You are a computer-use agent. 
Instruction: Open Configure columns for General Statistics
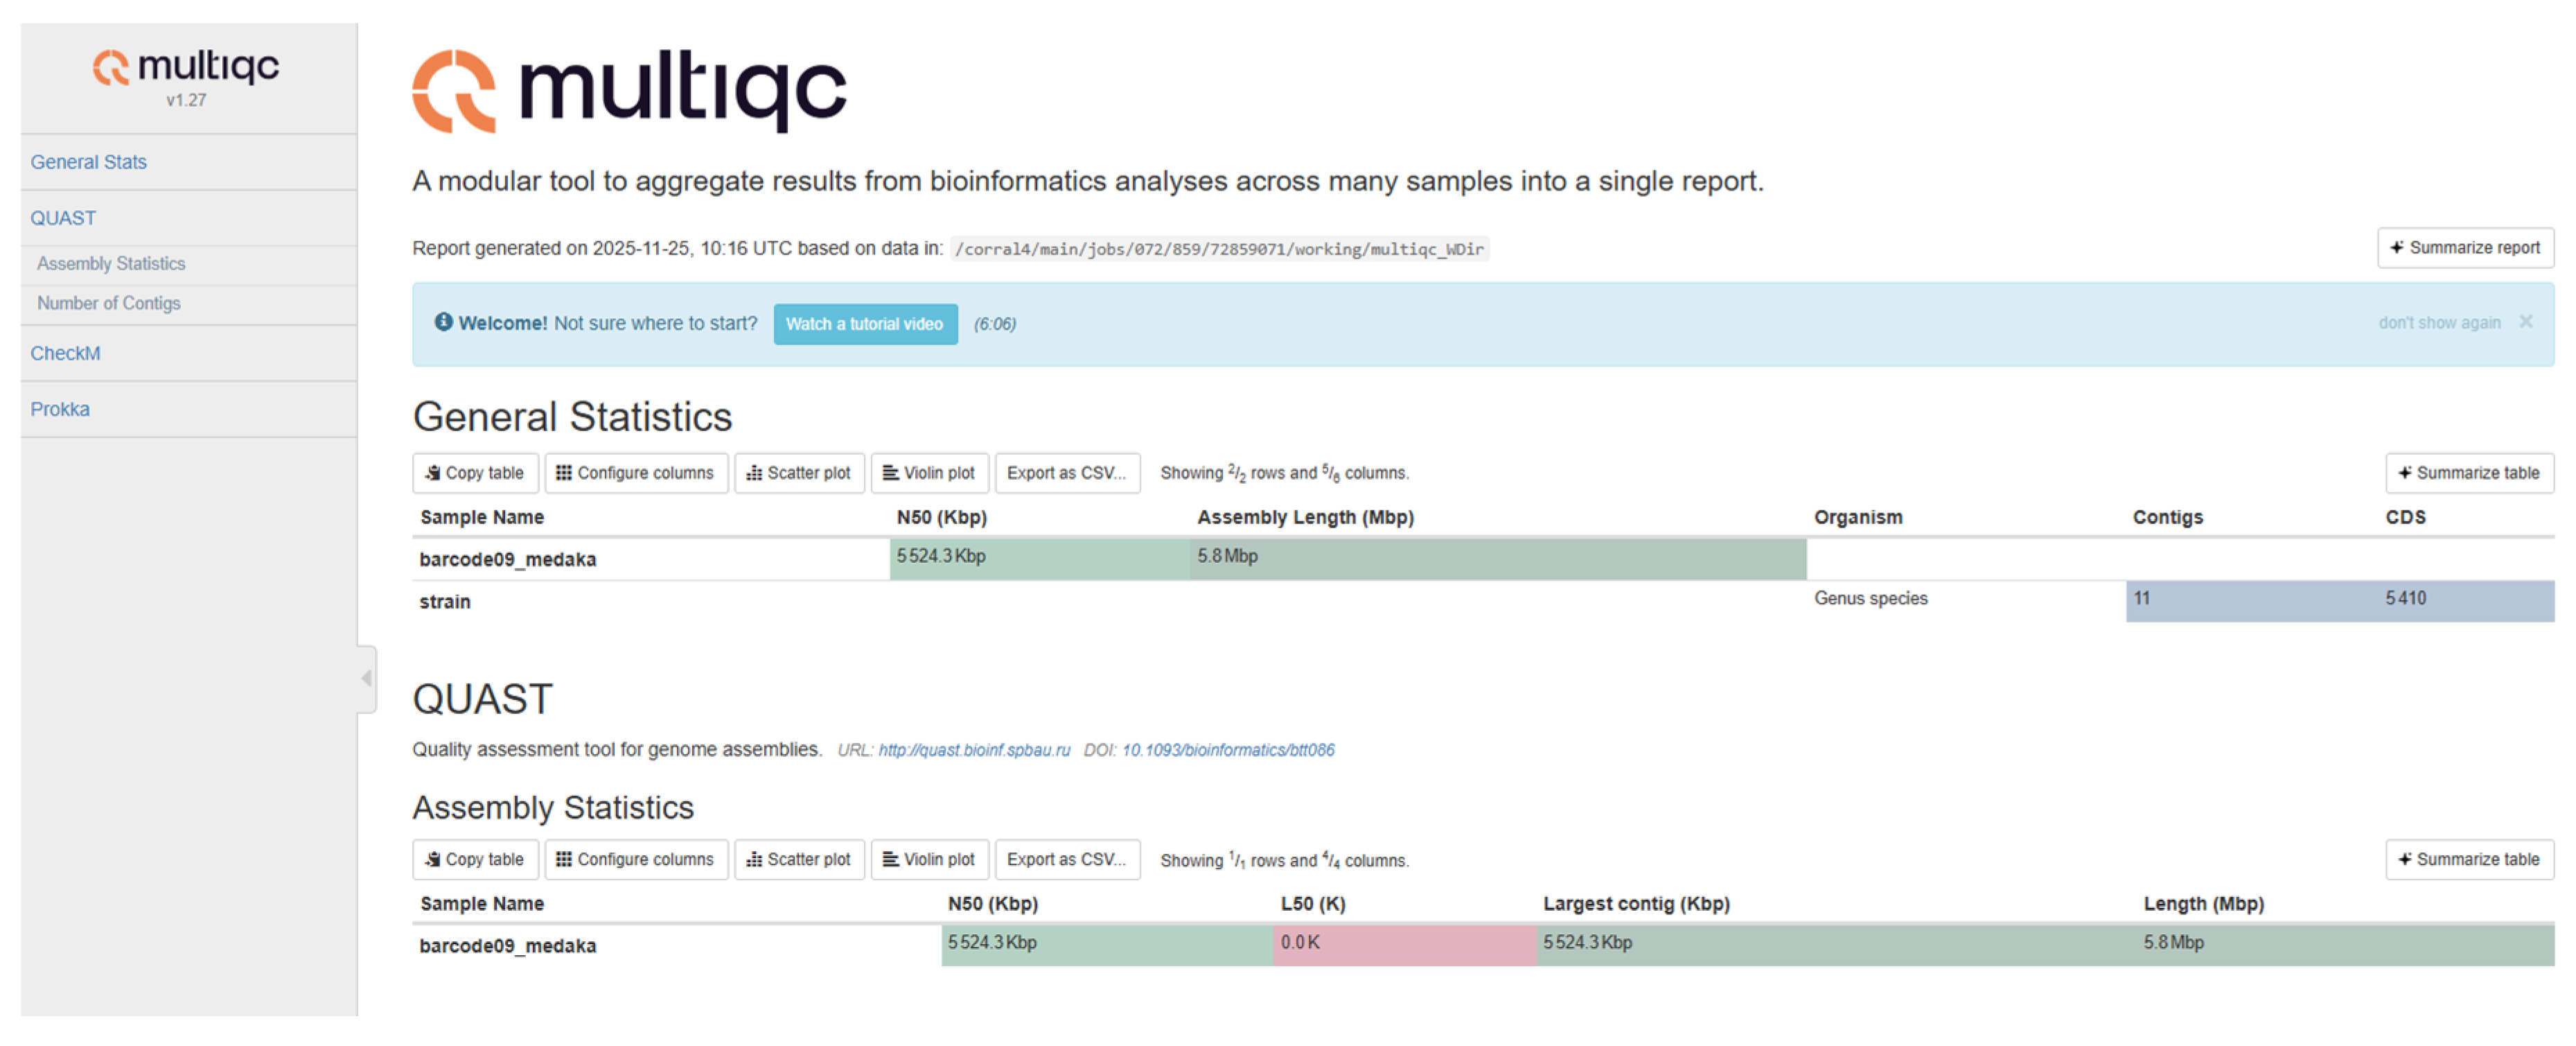pyautogui.click(x=636, y=473)
